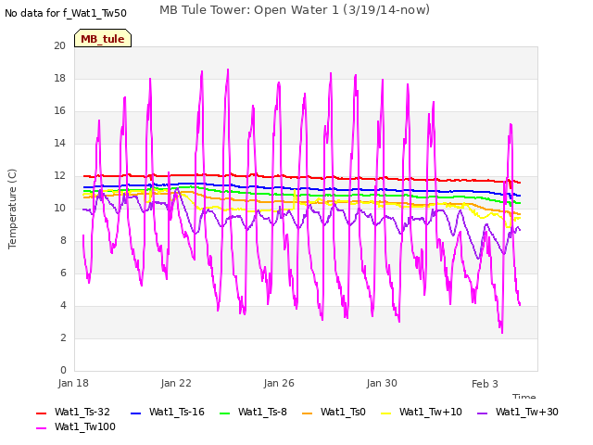Click the y-axis value 8
Image resolution: width=593 pixels, height=445 pixels.
63,241
